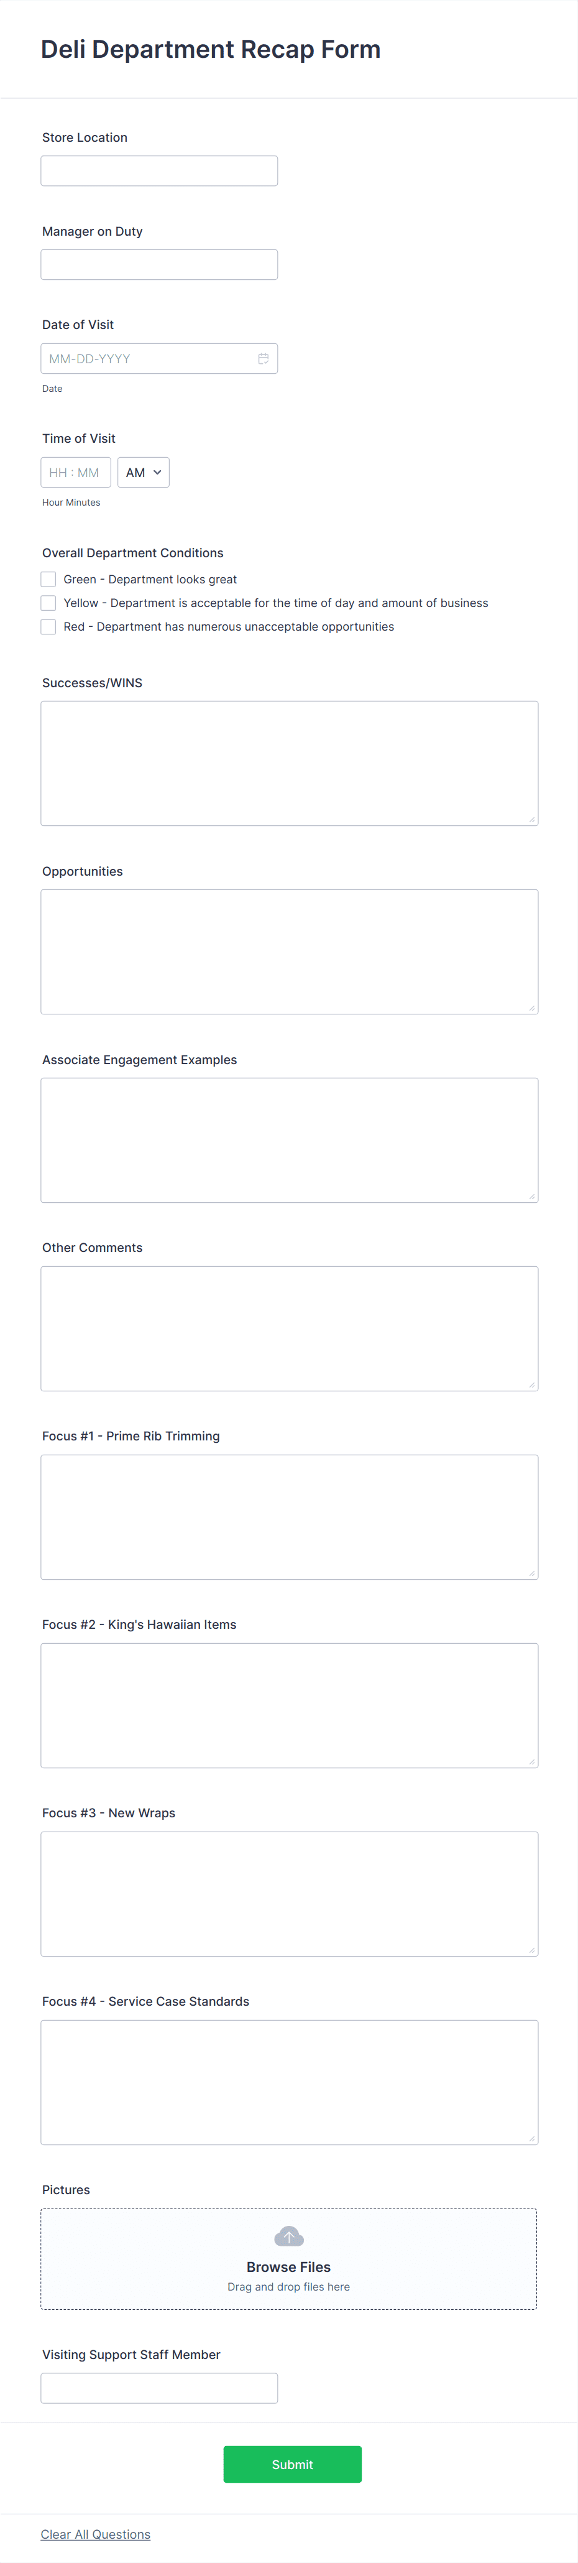
Task: Click the Manager on Duty input field
Action: pyautogui.click(x=158, y=264)
